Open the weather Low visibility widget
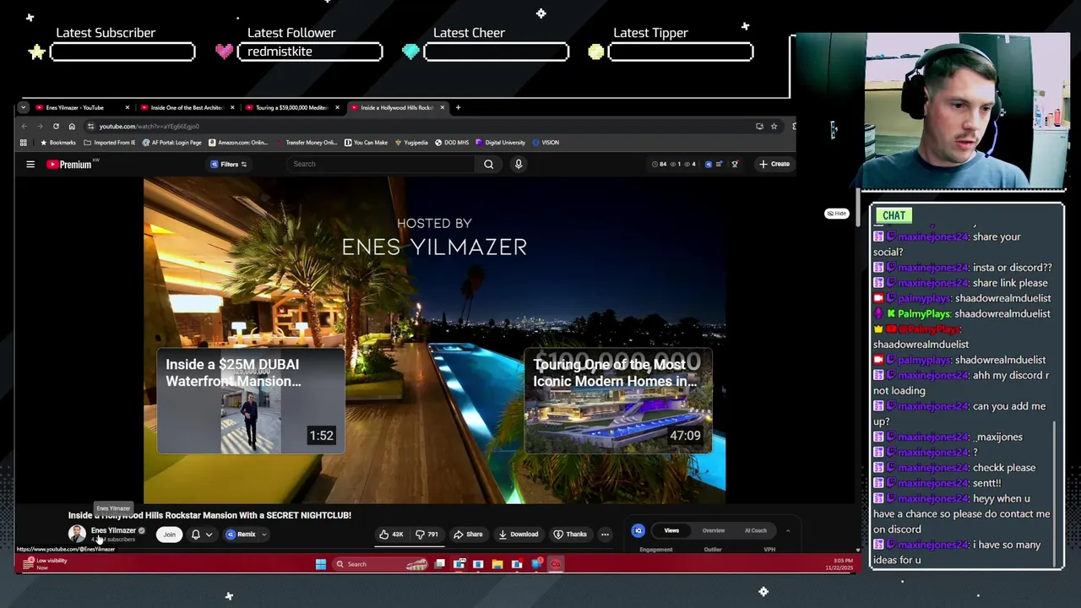This screenshot has width=1081, height=608. 46,563
